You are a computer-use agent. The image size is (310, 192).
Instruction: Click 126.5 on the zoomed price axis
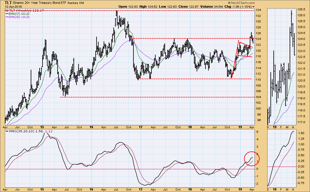point(301,9)
